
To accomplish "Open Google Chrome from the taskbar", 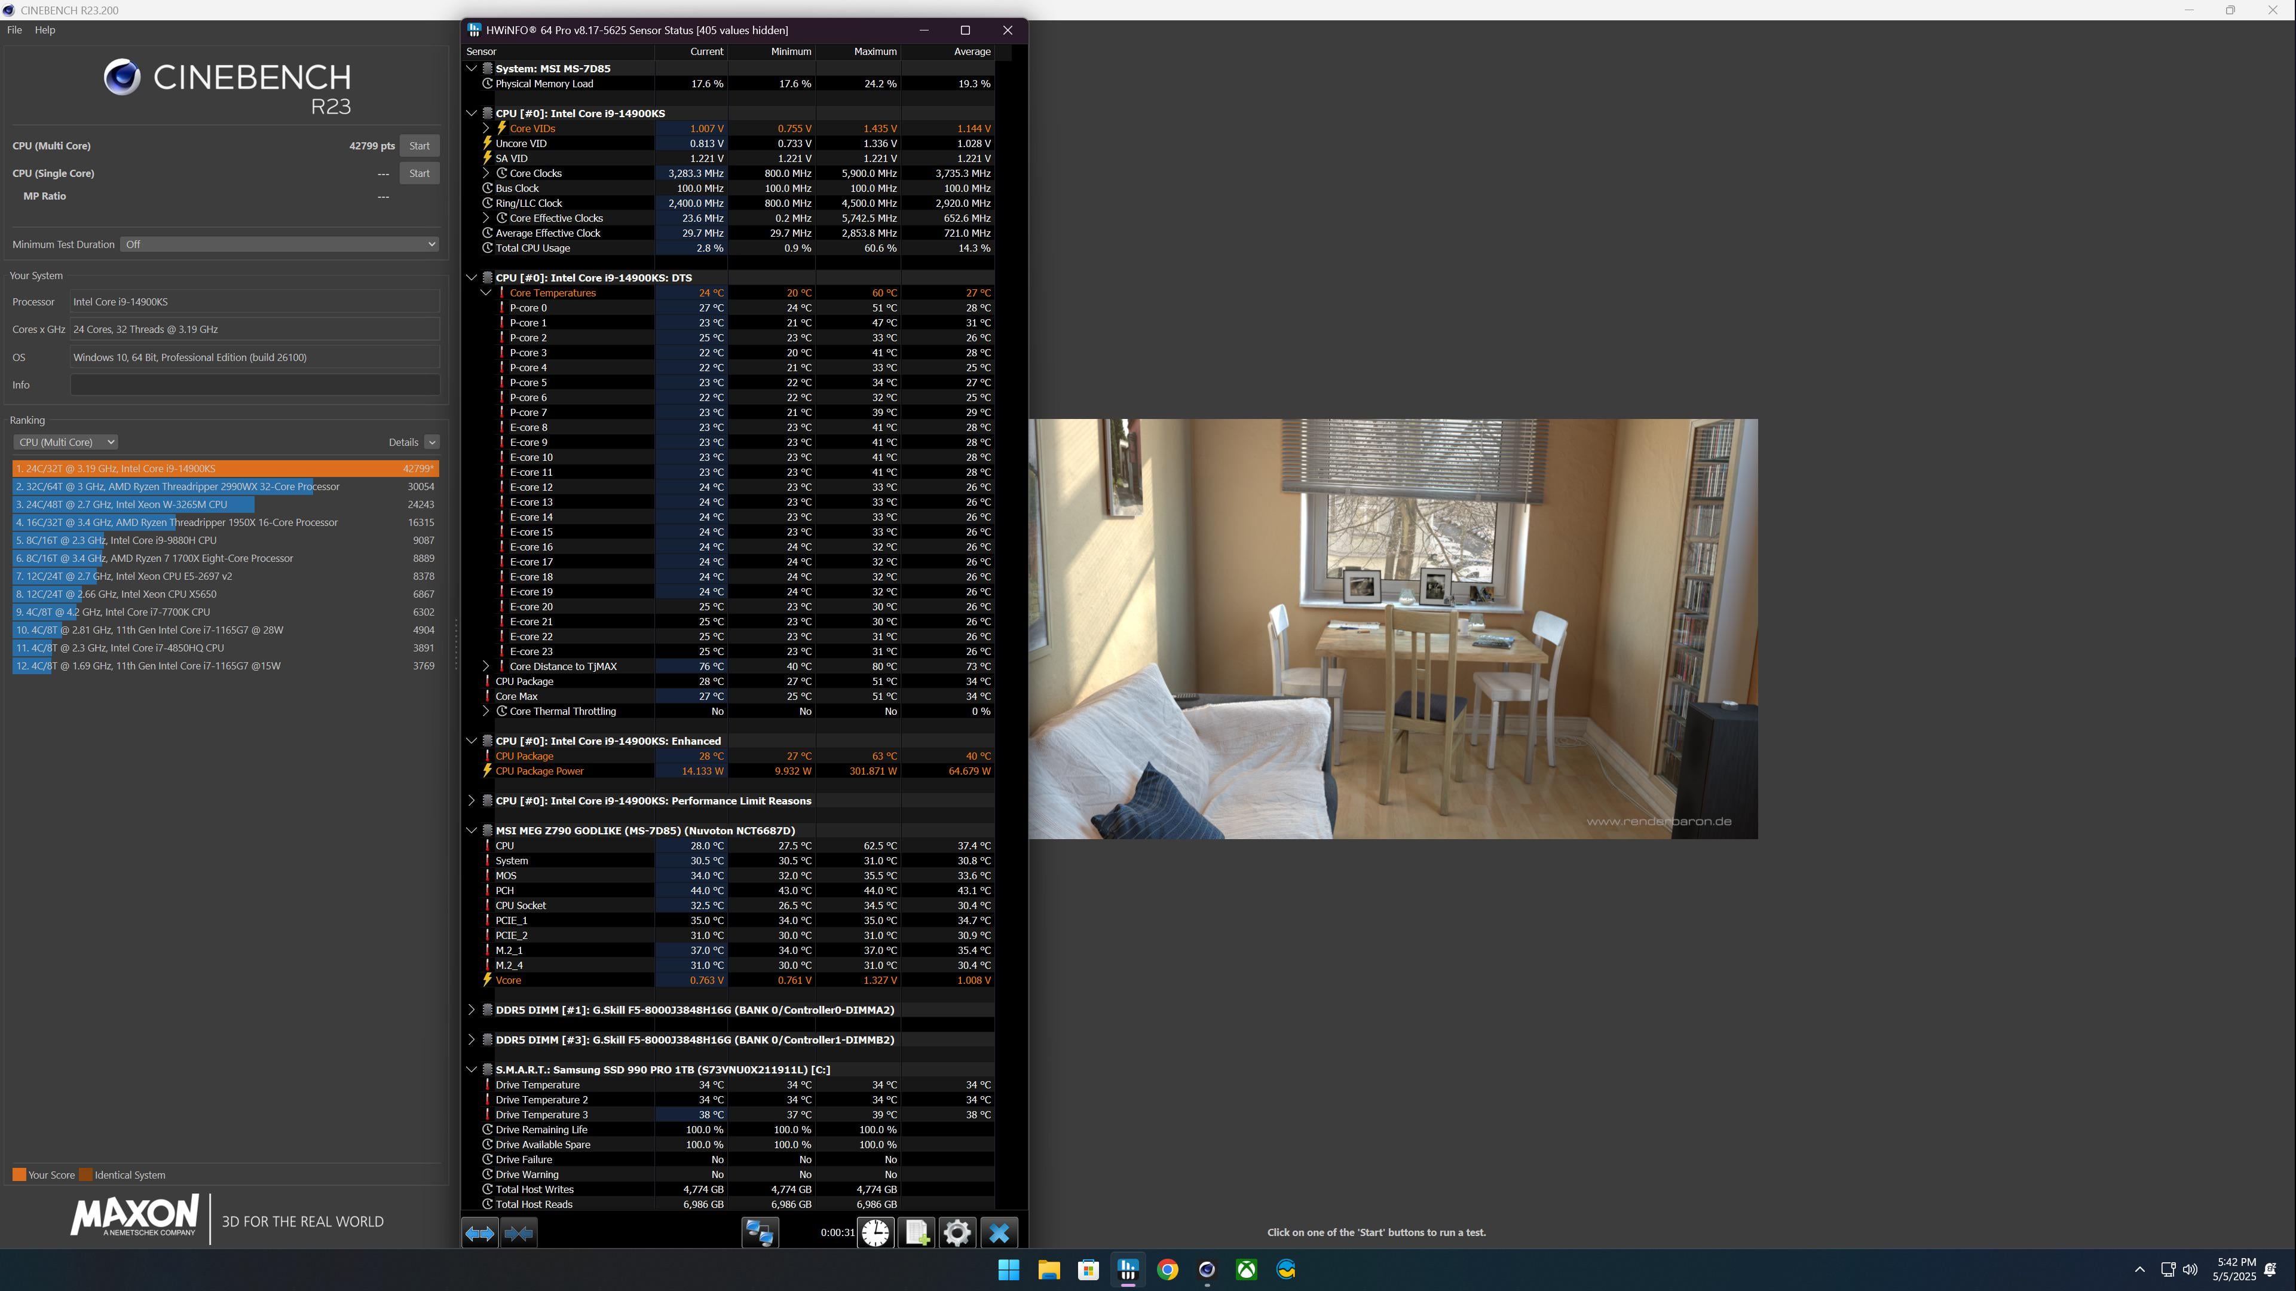I will pos(1168,1269).
